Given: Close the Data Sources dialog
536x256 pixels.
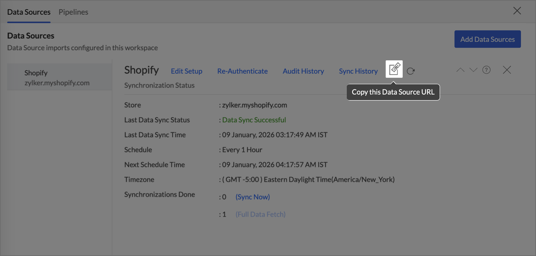Looking at the screenshot, I should pos(517,11).
